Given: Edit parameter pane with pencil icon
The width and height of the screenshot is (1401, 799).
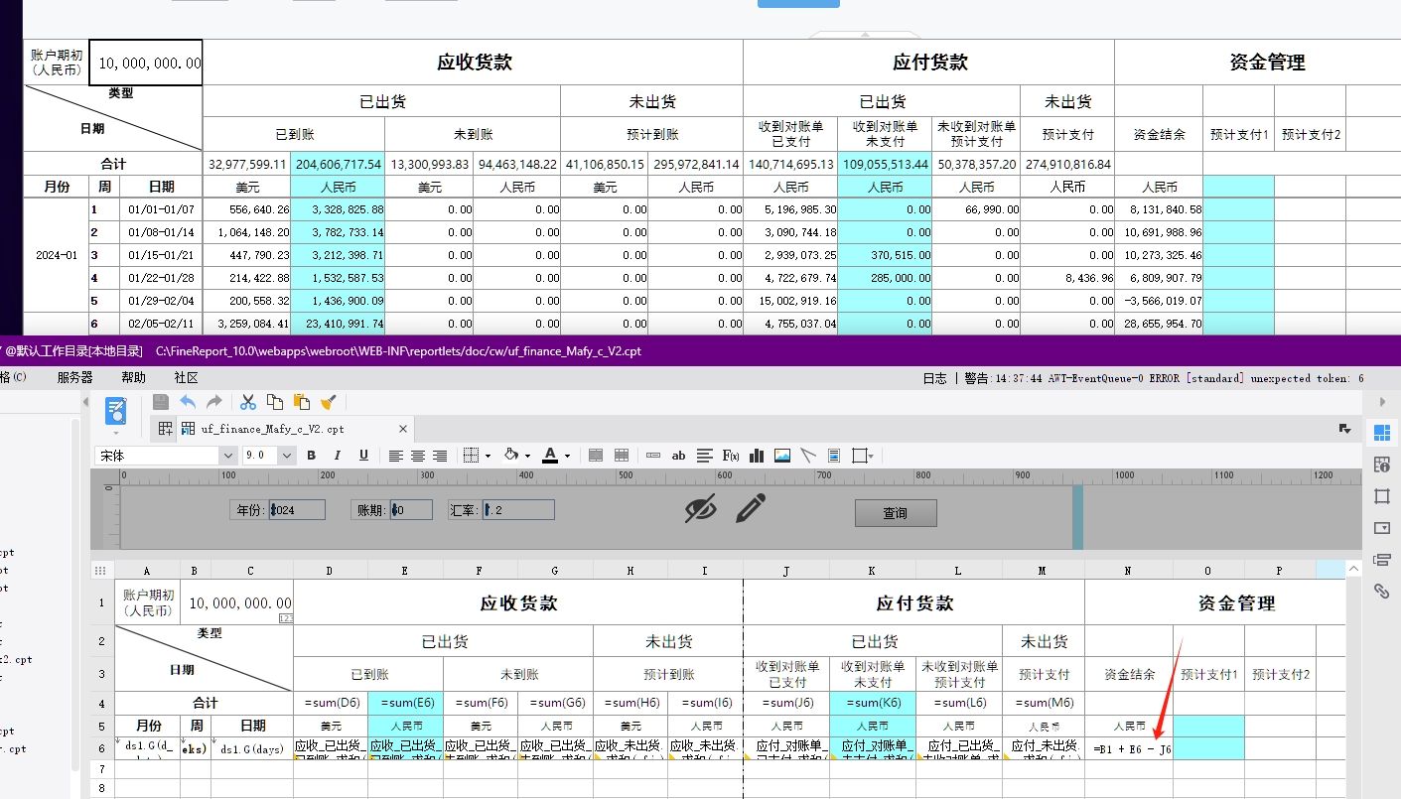Looking at the screenshot, I should pos(751,508).
